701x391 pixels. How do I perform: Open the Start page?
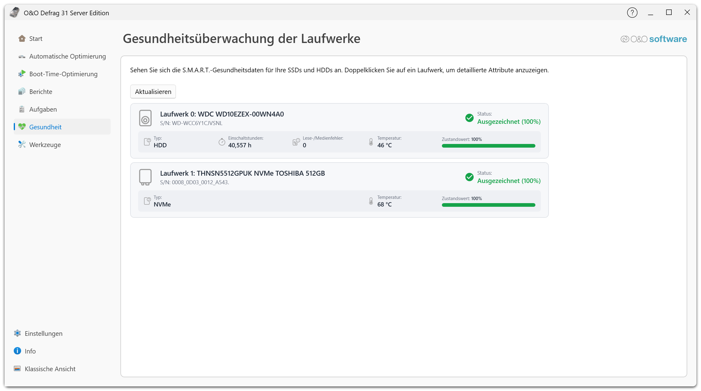click(62, 39)
